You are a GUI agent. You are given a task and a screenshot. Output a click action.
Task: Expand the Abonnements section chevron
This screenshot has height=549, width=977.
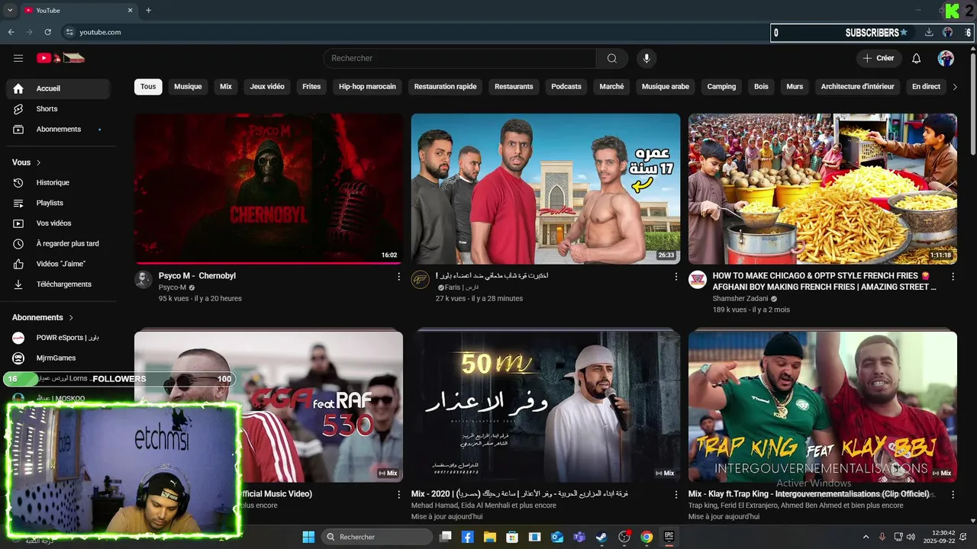click(72, 317)
